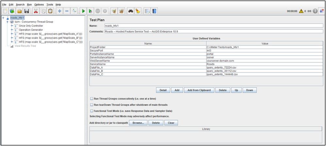This screenshot has width=326, height=146.
Task: Expand the Once Only Controller node
Action: (x=12, y=26)
